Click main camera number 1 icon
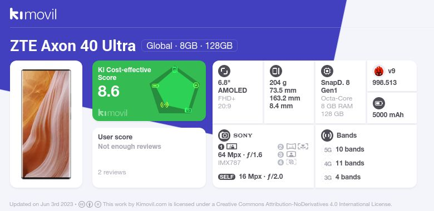This screenshot has height=211, width=434. click(x=221, y=147)
